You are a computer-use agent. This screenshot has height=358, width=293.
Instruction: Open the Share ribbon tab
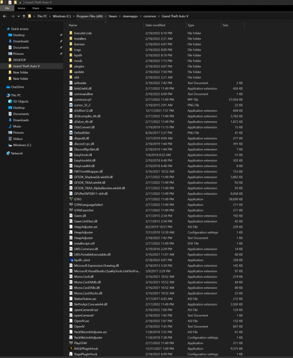click(36, 8)
